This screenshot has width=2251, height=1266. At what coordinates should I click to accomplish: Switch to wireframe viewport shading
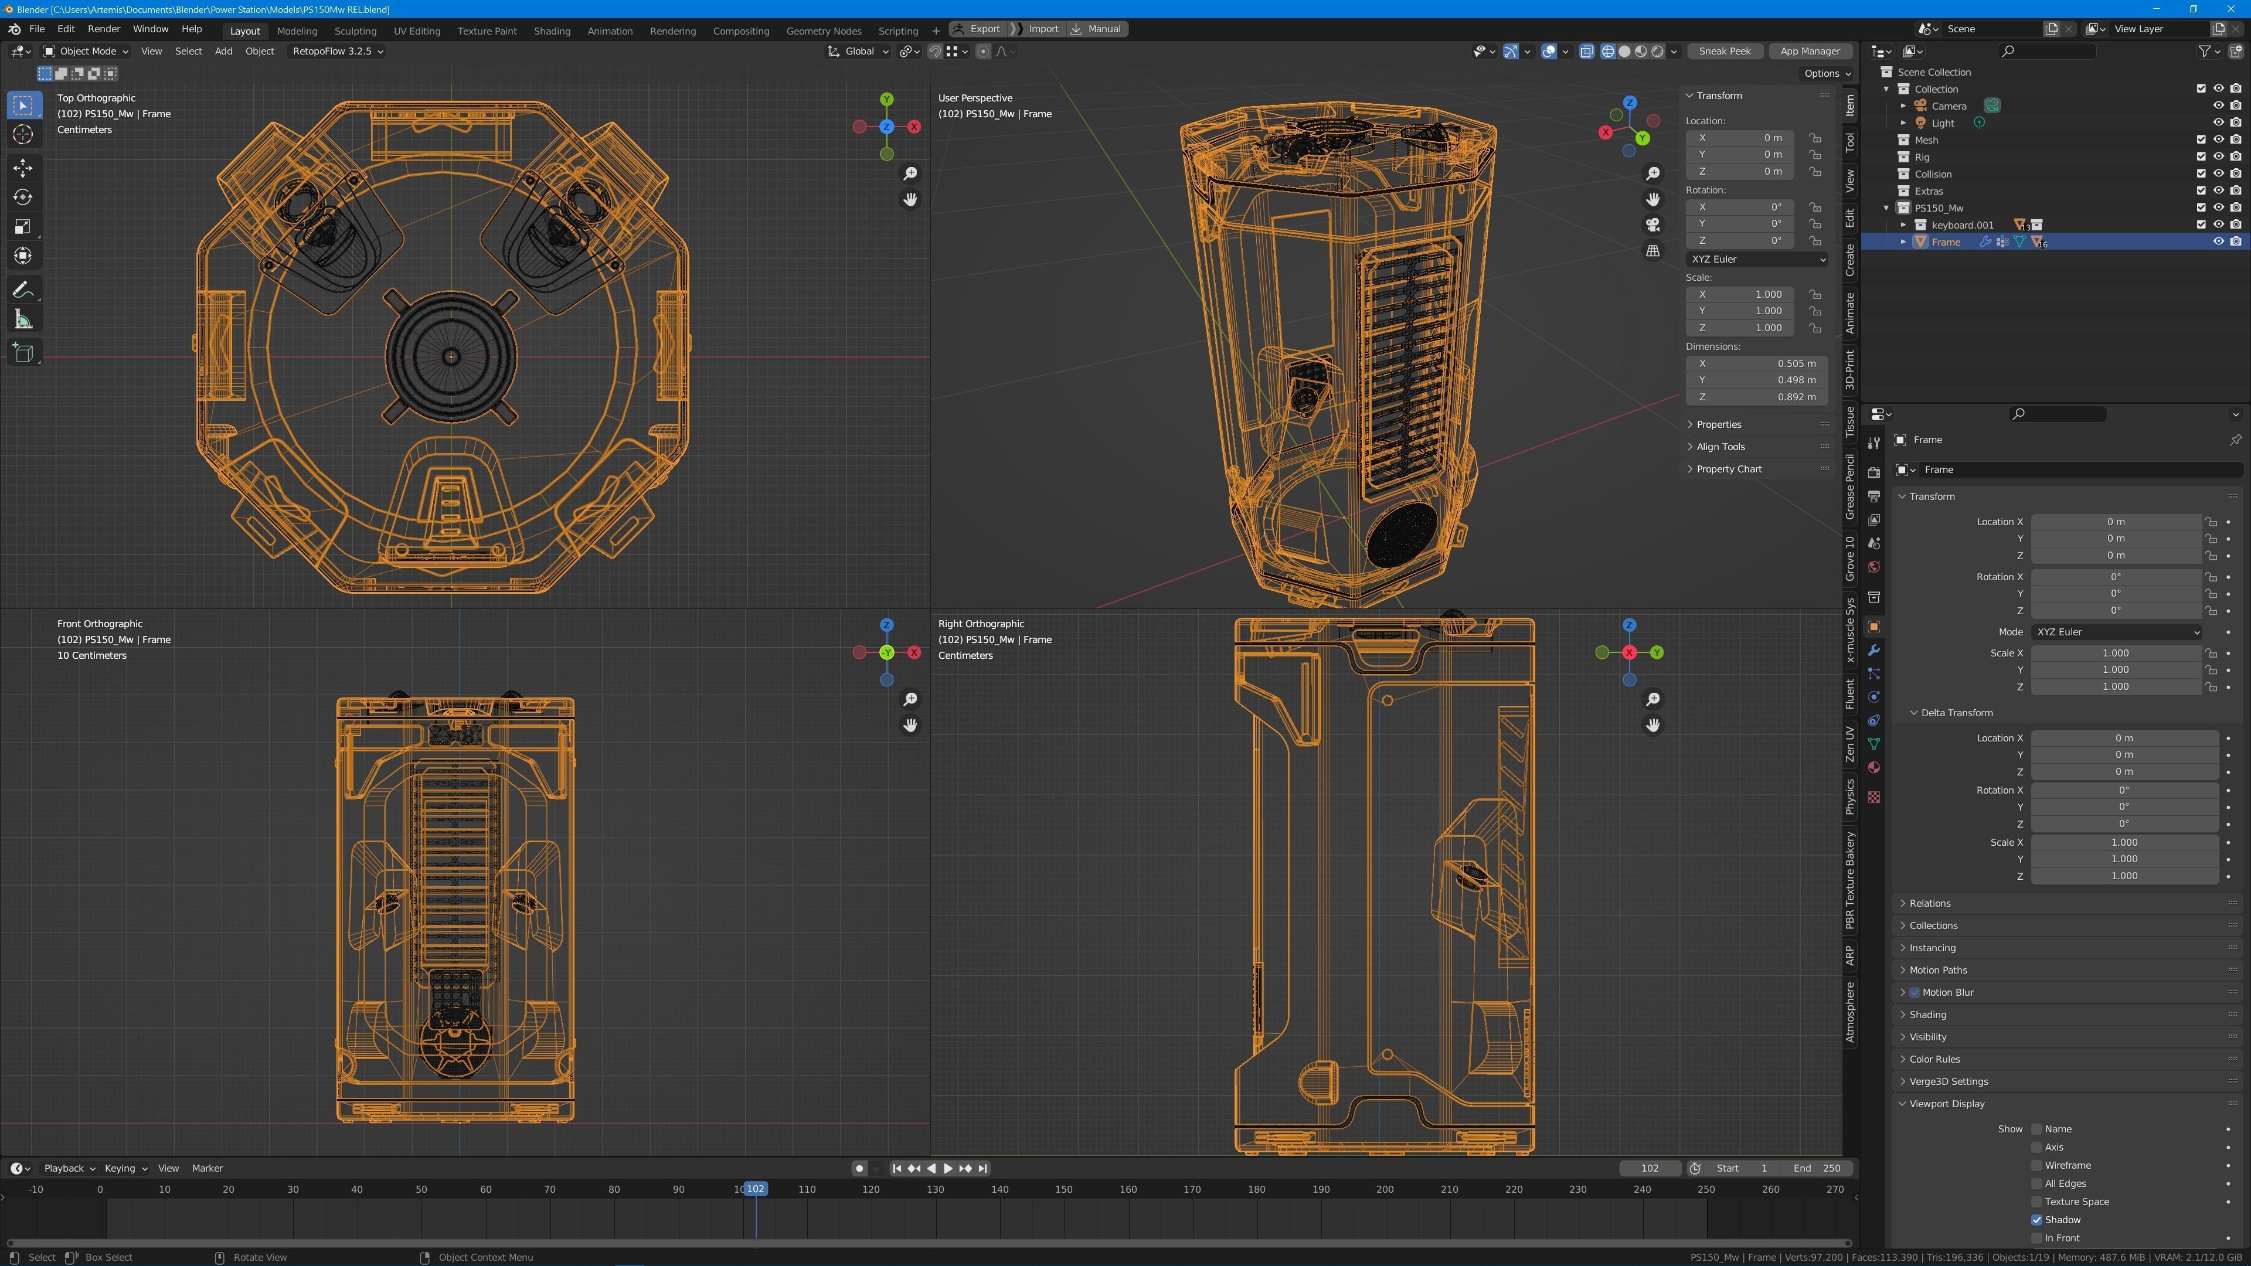[x=1607, y=52]
